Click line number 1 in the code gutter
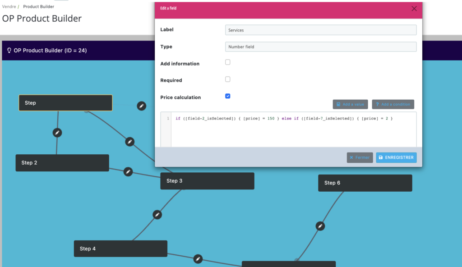Image resolution: width=462 pixels, height=267 pixels. click(168, 119)
